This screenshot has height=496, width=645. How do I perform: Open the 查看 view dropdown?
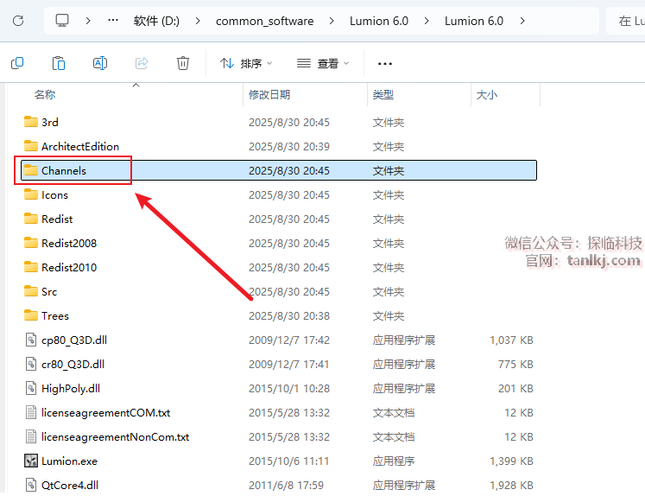pos(323,63)
